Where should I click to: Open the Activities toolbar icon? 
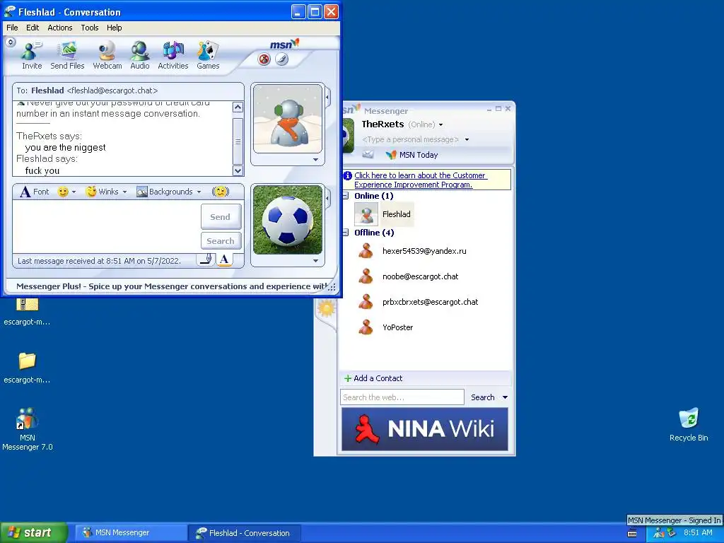click(x=173, y=55)
